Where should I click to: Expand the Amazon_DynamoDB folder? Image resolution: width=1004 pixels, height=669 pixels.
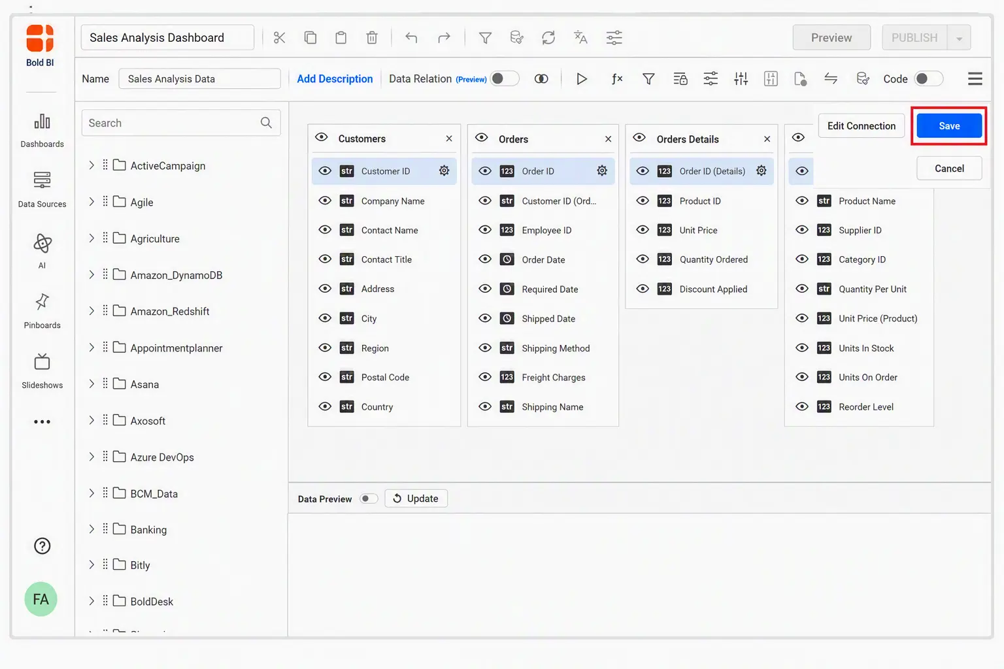92,275
